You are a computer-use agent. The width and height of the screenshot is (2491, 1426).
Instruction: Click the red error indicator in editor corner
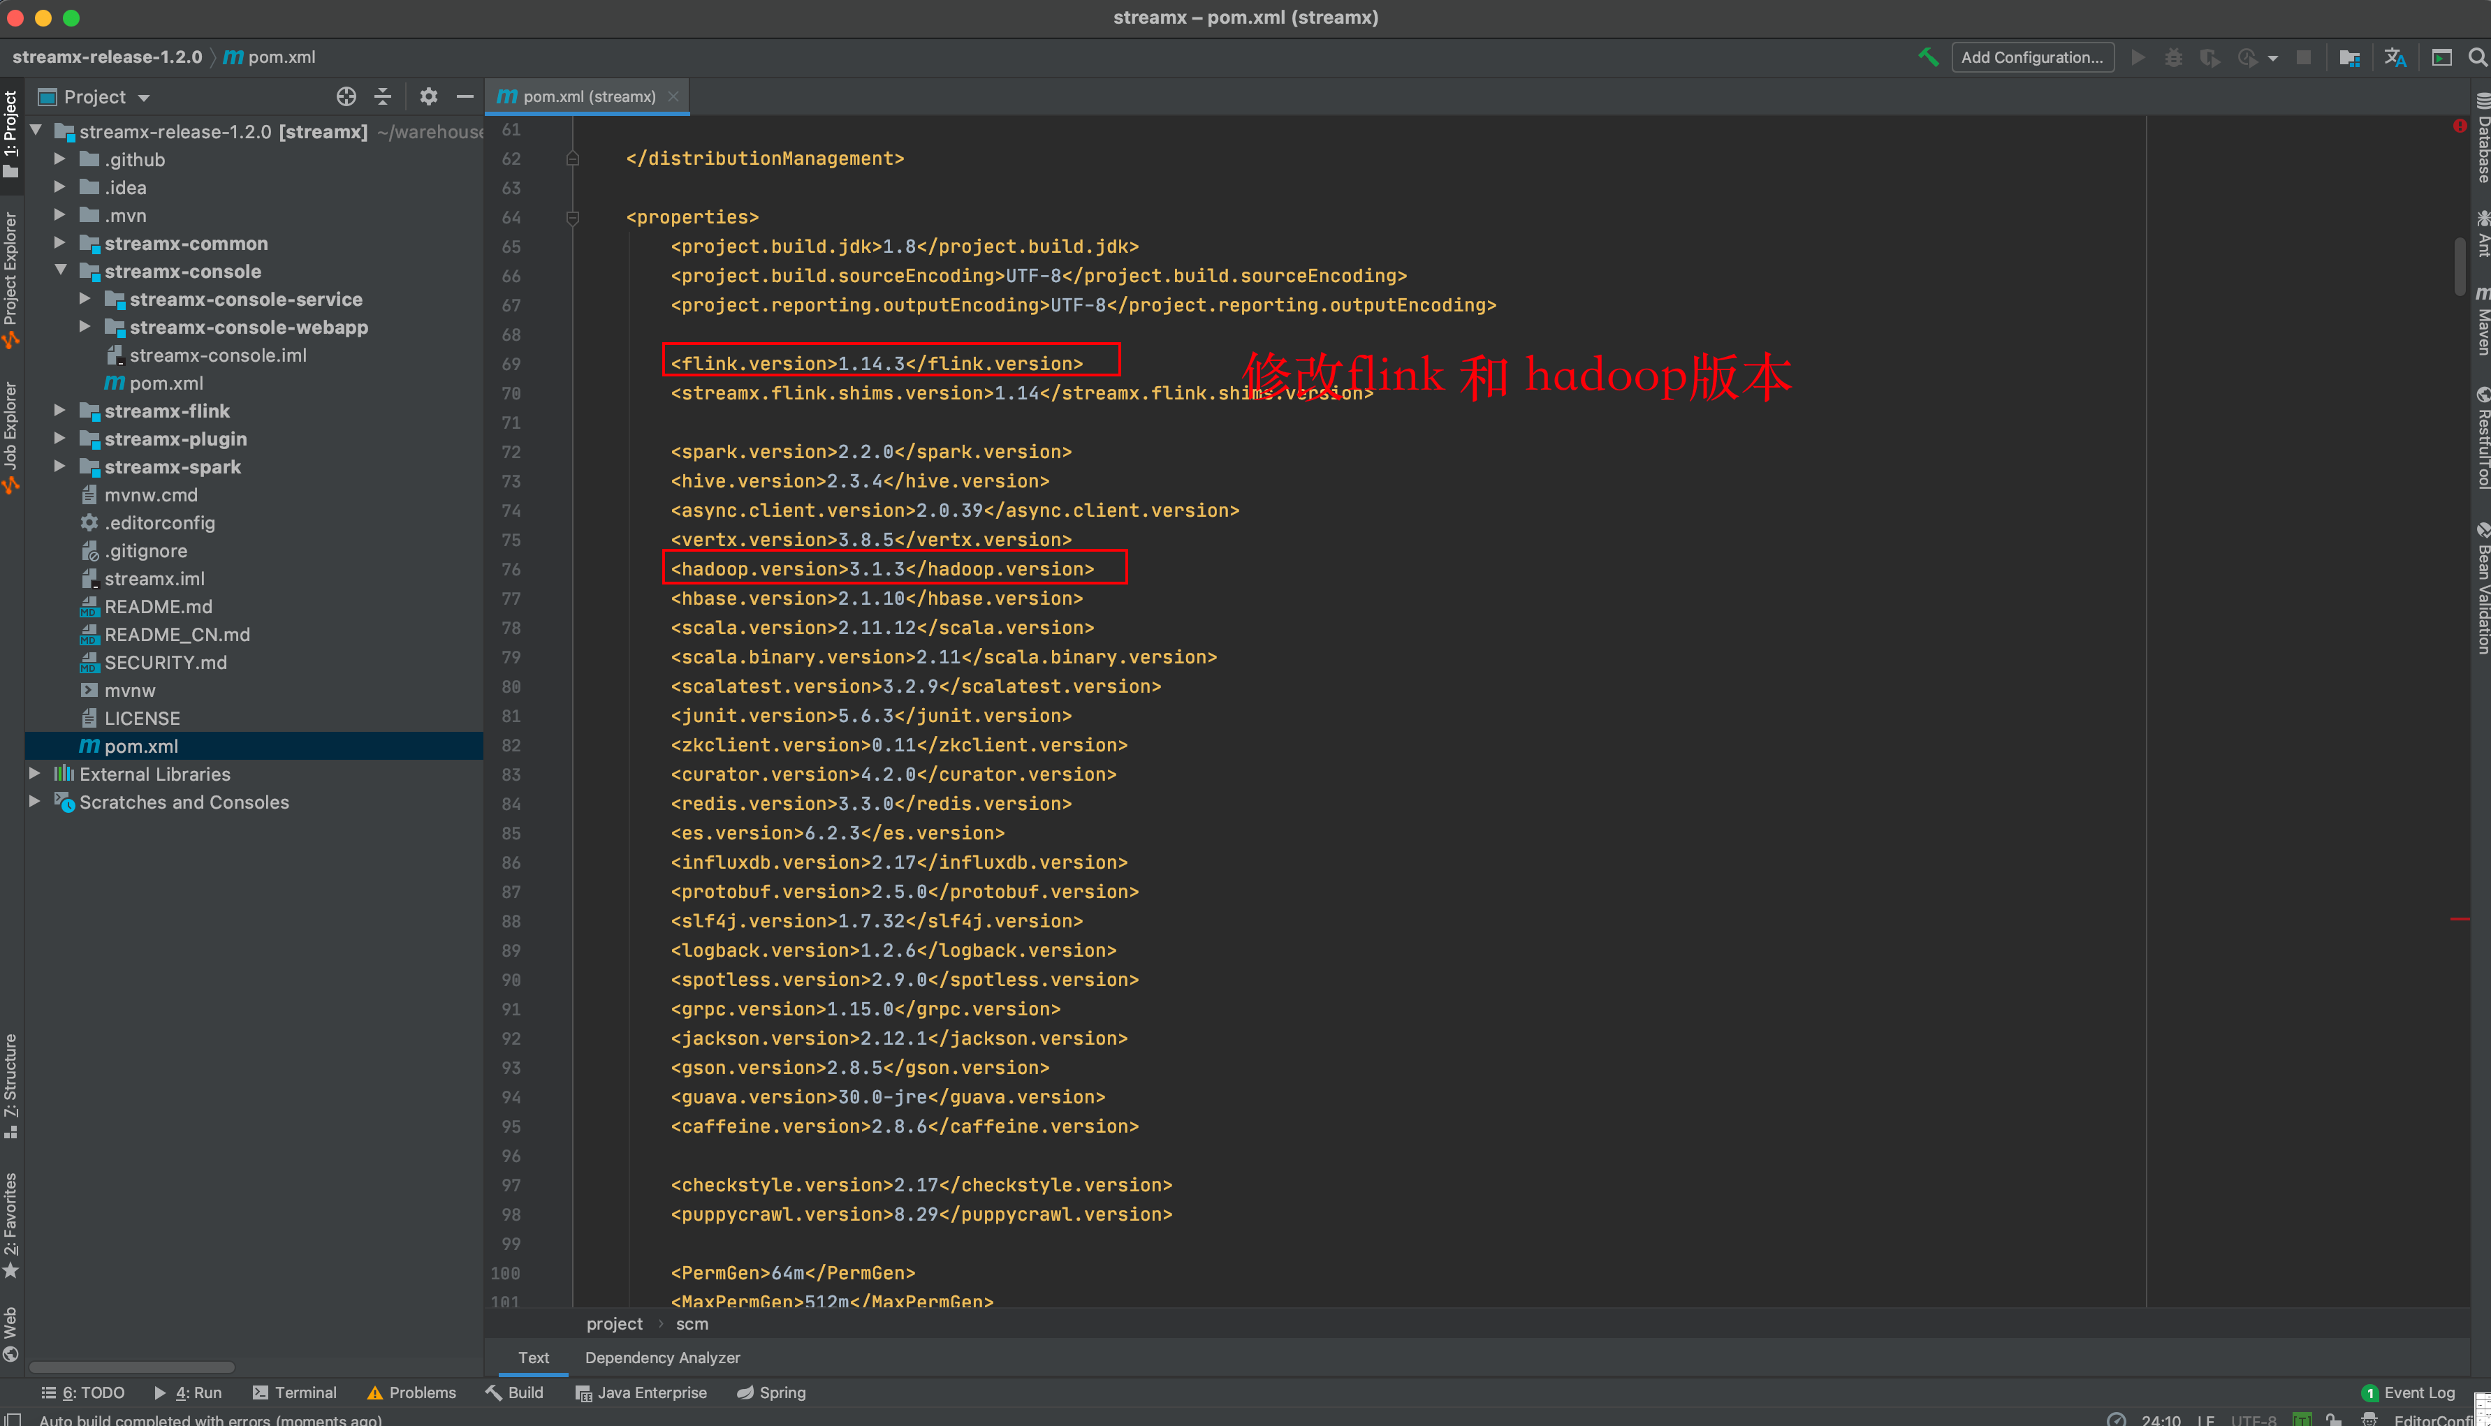tap(2460, 126)
